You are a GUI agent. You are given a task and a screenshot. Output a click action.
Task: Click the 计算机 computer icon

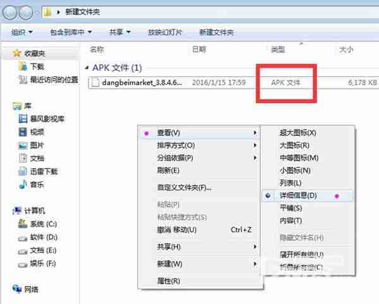[x=17, y=210]
